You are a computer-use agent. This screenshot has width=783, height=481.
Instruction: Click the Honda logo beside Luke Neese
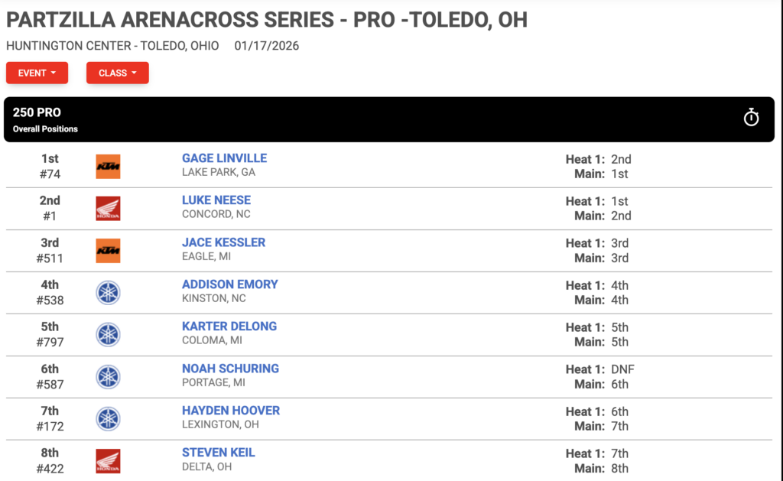[x=108, y=208]
